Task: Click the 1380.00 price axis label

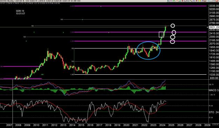Action: coord(214,65)
